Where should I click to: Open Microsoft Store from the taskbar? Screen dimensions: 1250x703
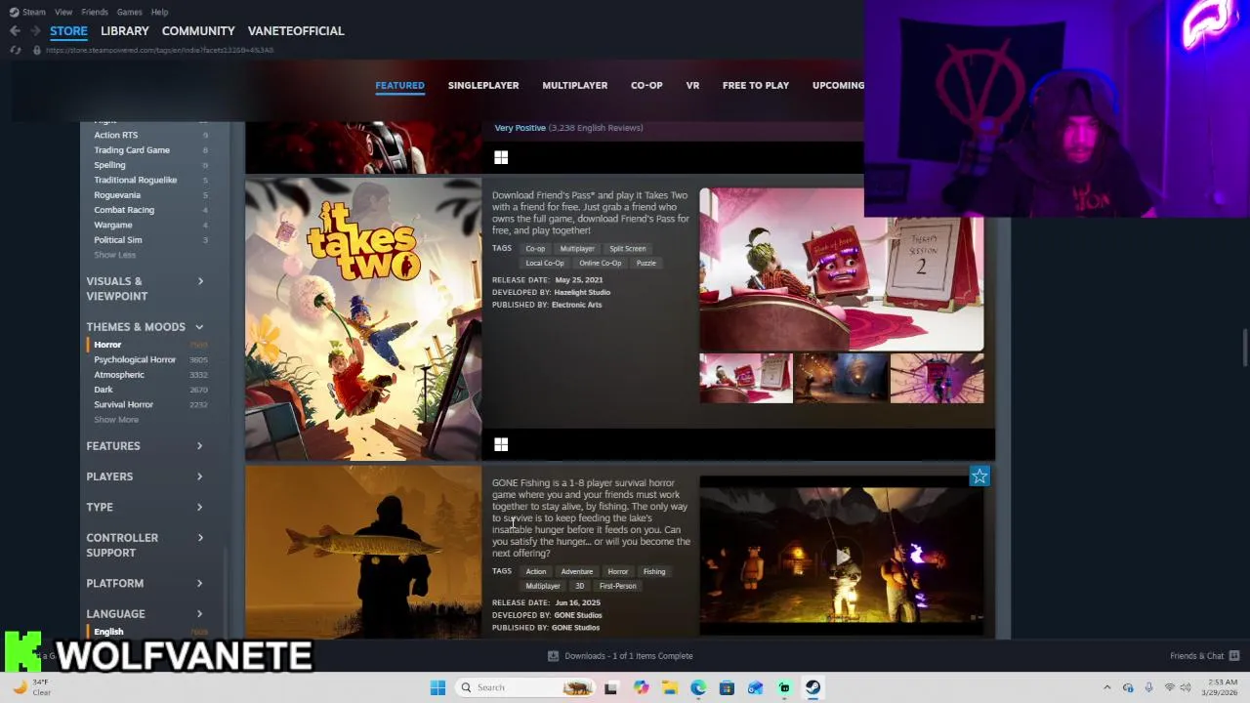(x=727, y=687)
